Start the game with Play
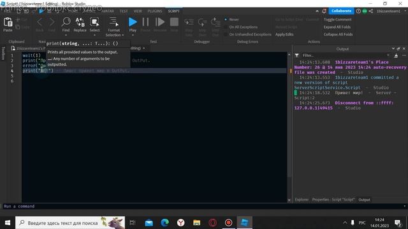 click(133, 22)
